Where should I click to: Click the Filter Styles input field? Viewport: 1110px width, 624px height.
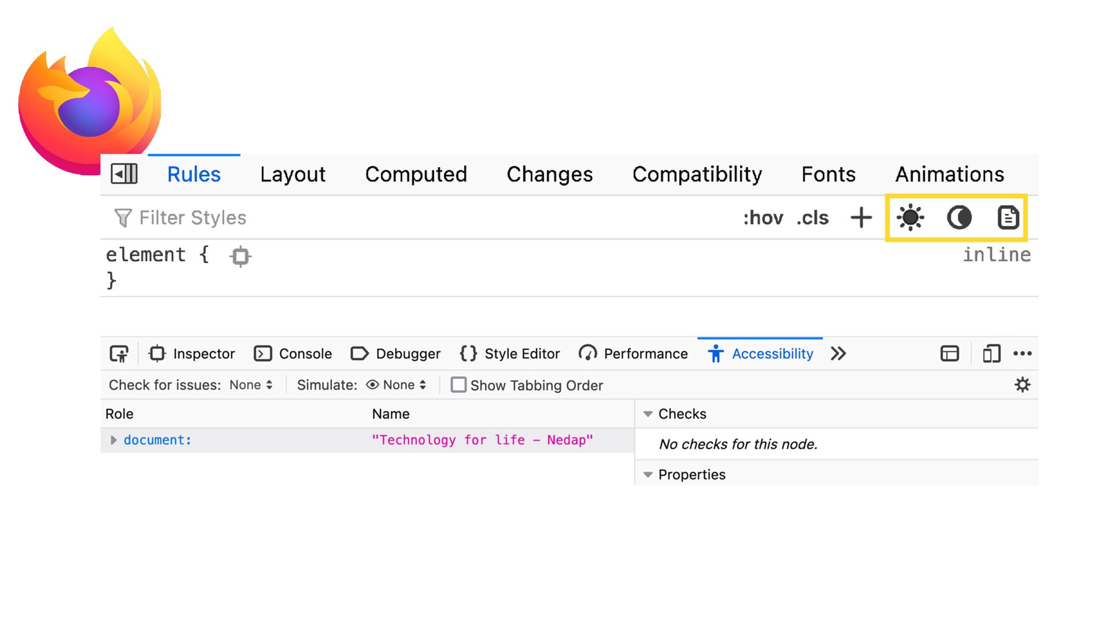[x=416, y=218]
